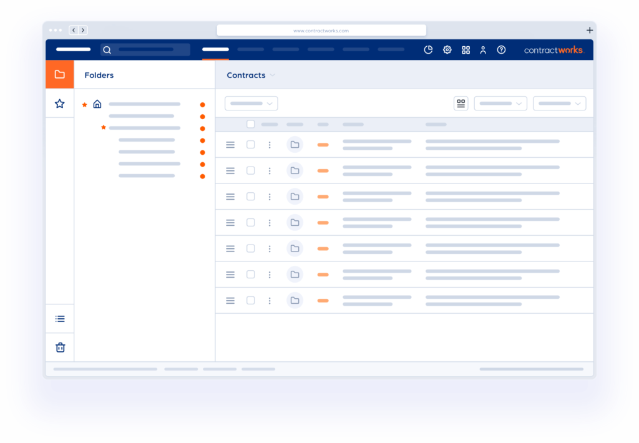
Task: Open the three-dot menu on first row
Action: pyautogui.click(x=270, y=145)
